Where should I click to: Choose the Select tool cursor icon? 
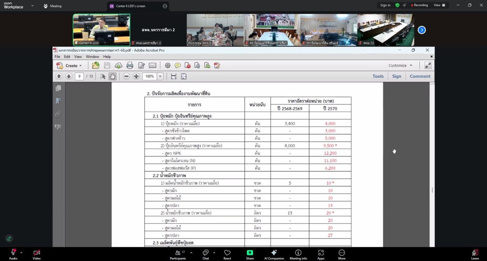click(x=103, y=76)
